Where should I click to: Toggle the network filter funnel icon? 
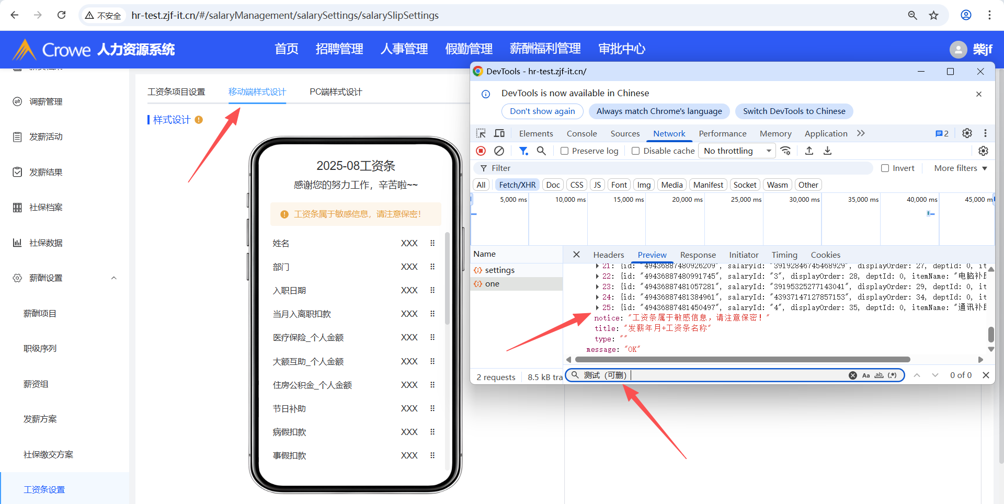[x=523, y=151]
